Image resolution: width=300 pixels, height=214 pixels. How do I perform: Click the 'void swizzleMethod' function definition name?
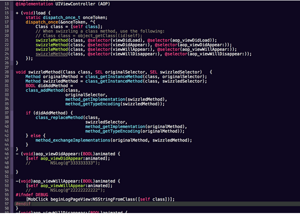click(44, 72)
